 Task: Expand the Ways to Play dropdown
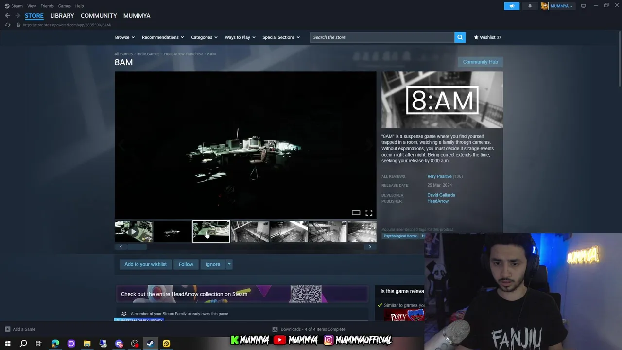tap(240, 37)
